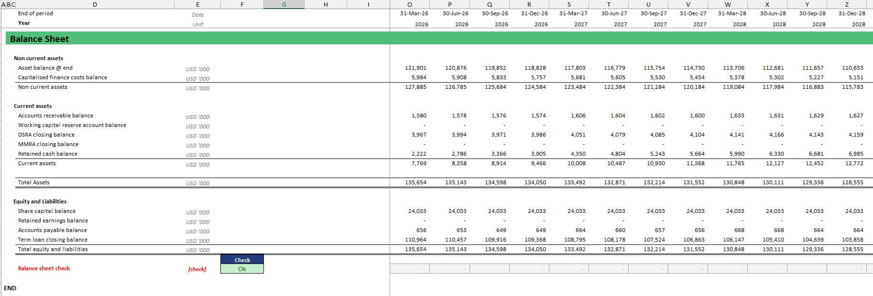The image size is (873, 296).
Task: Select the Equity and Liabilities heading
Action: (40, 201)
